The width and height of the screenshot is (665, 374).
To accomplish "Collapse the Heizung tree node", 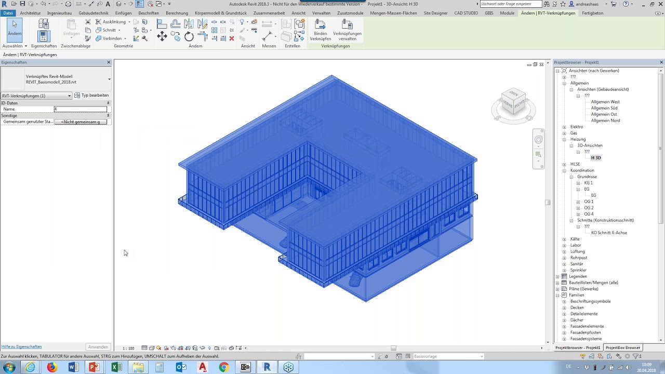I will click(565, 139).
